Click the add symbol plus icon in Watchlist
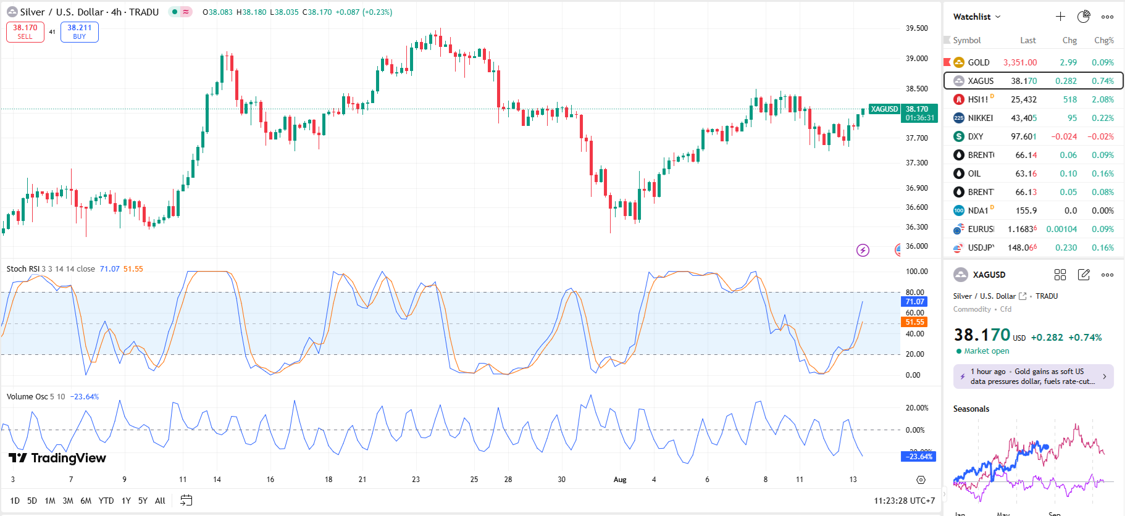1125x516 pixels. (x=1060, y=17)
